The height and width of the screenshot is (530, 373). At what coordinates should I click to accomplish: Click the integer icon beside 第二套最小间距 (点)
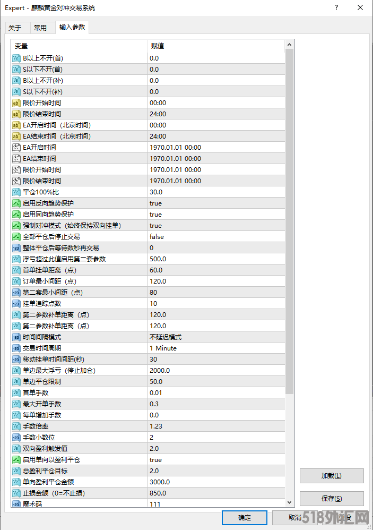pos(16,293)
